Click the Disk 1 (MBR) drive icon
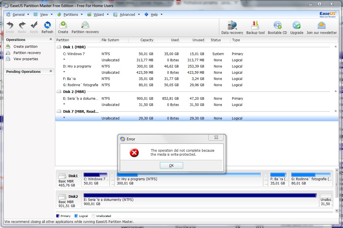The image size is (343, 228). tap(59, 47)
